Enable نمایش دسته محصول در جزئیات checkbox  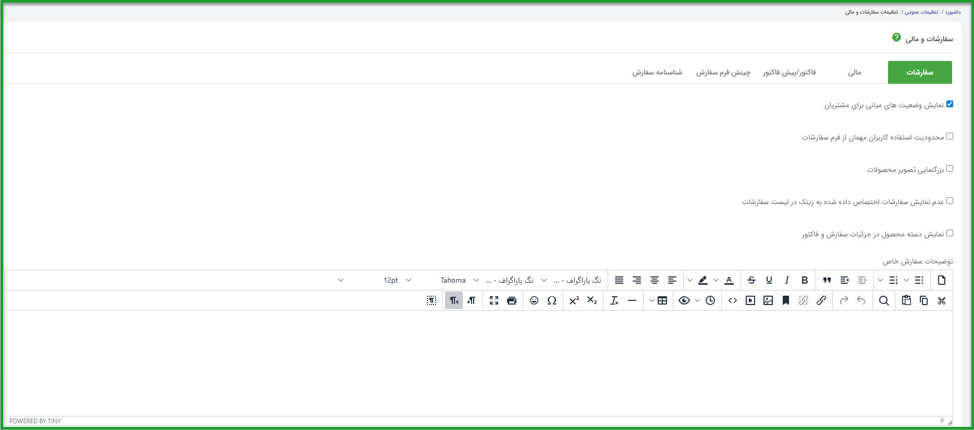coord(950,233)
